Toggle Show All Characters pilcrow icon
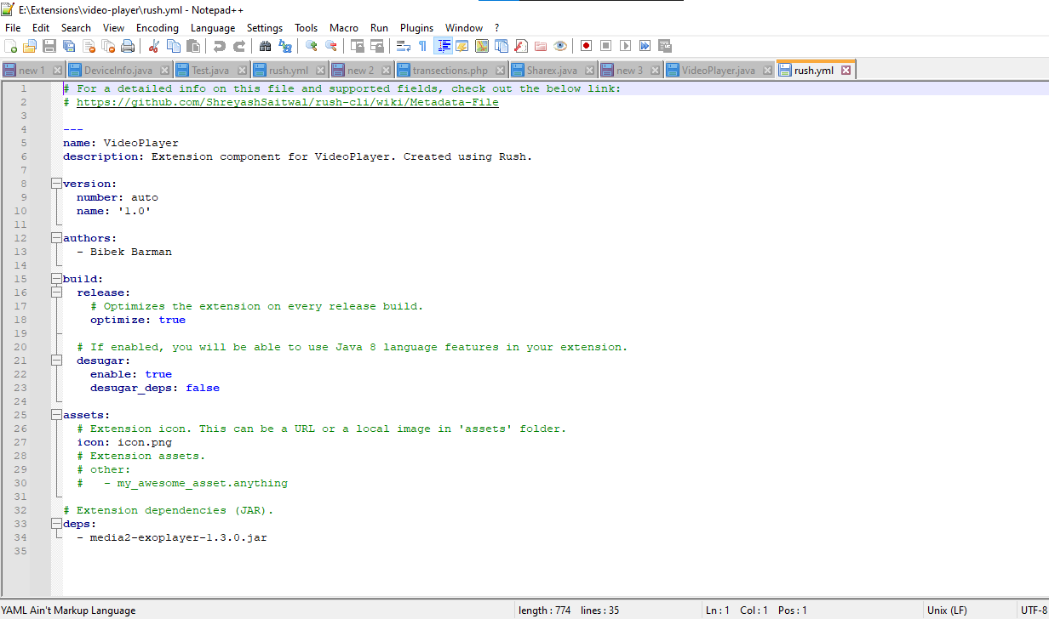Screen dimensions: 1049x619 [x=422, y=46]
